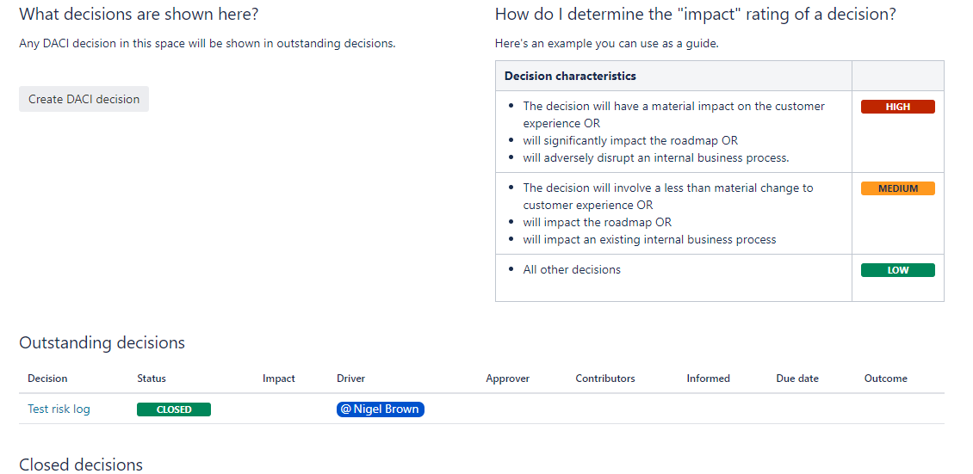Click the LOW impact green badge
This screenshot has width=973, height=474.
click(897, 270)
